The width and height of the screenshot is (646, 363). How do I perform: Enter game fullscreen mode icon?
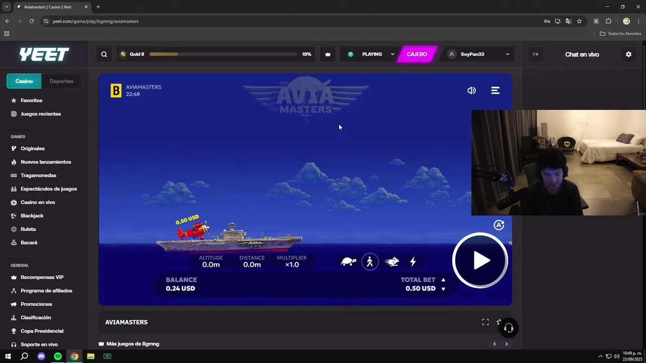(x=486, y=322)
